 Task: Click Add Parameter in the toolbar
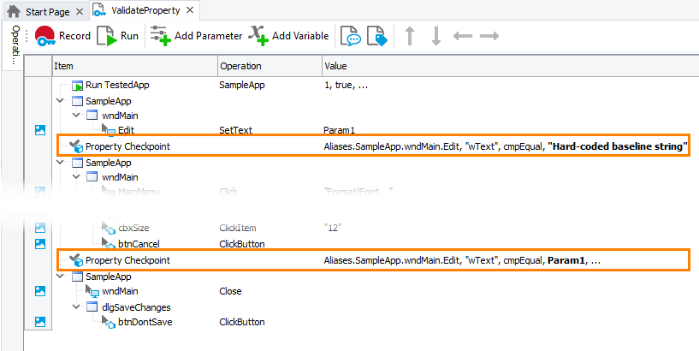tap(196, 36)
